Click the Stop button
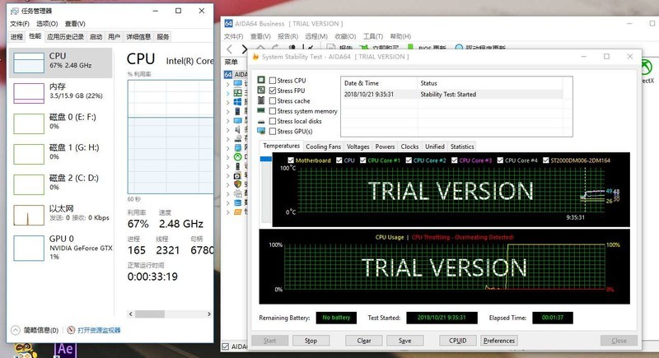 point(311,341)
